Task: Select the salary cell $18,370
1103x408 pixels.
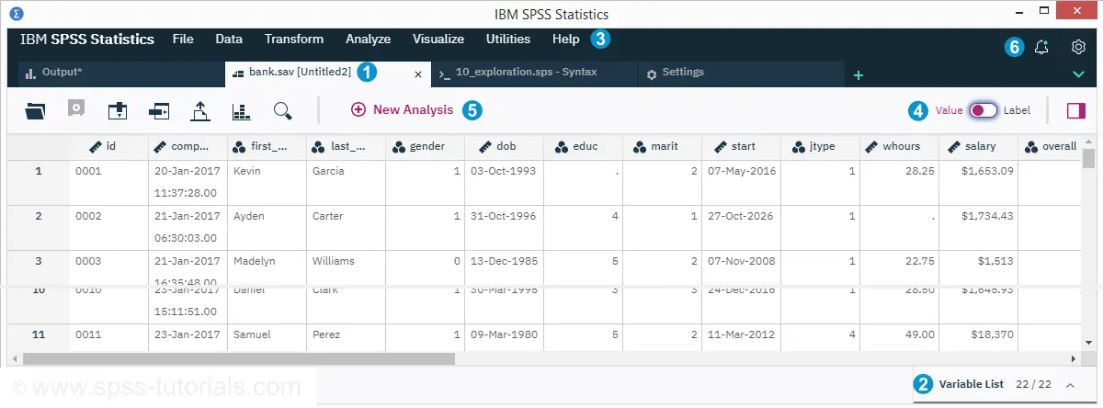Action: [x=978, y=337]
